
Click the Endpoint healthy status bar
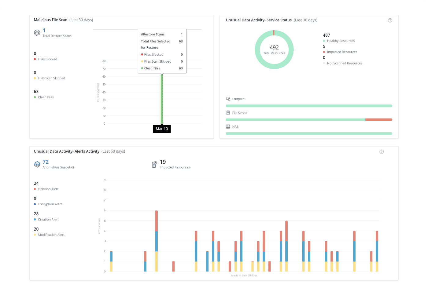309,106
